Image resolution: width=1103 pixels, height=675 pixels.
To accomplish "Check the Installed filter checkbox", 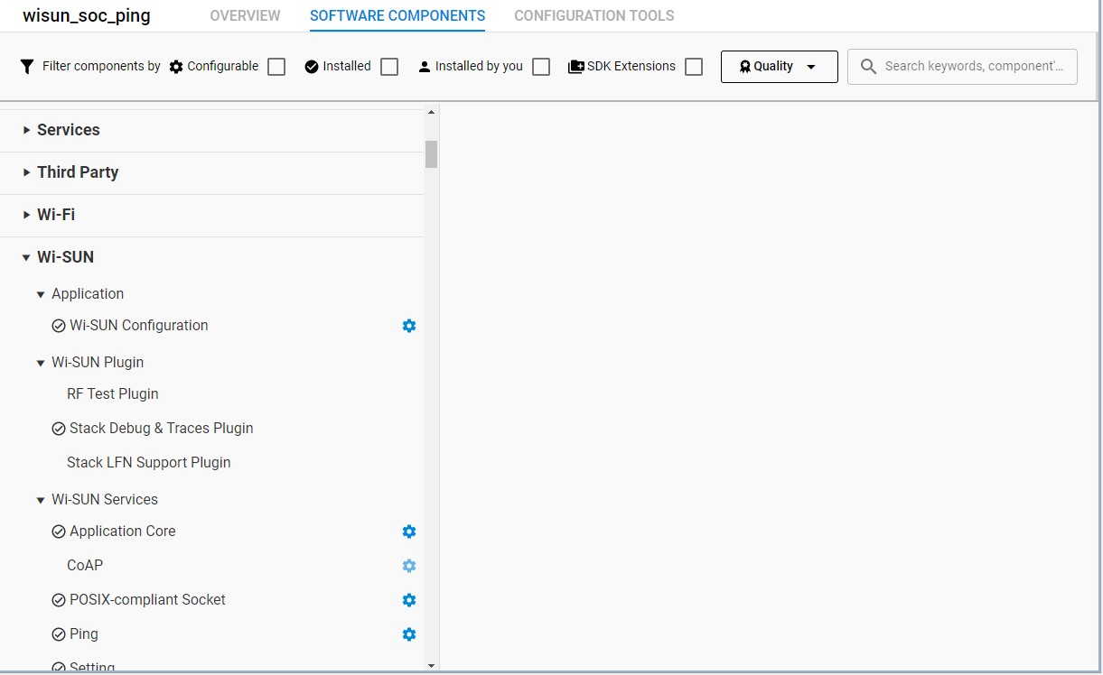I will point(389,67).
